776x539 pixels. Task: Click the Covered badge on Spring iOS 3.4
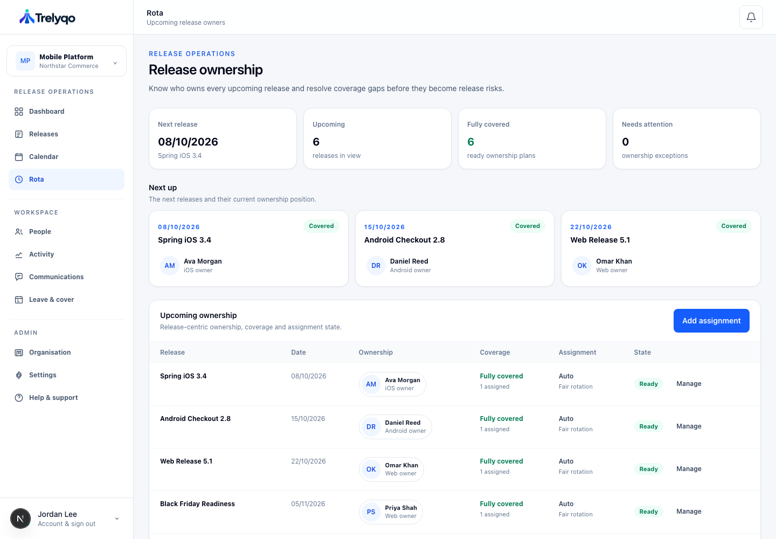click(321, 226)
